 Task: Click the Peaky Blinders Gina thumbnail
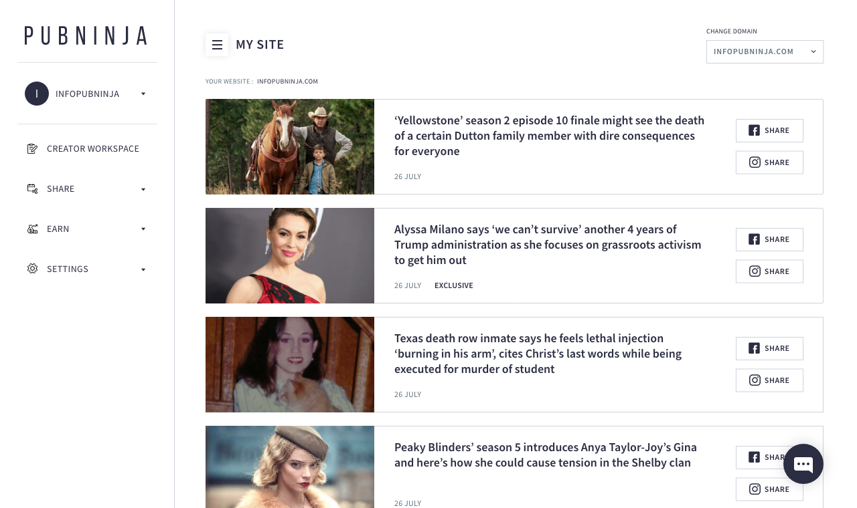(x=290, y=467)
